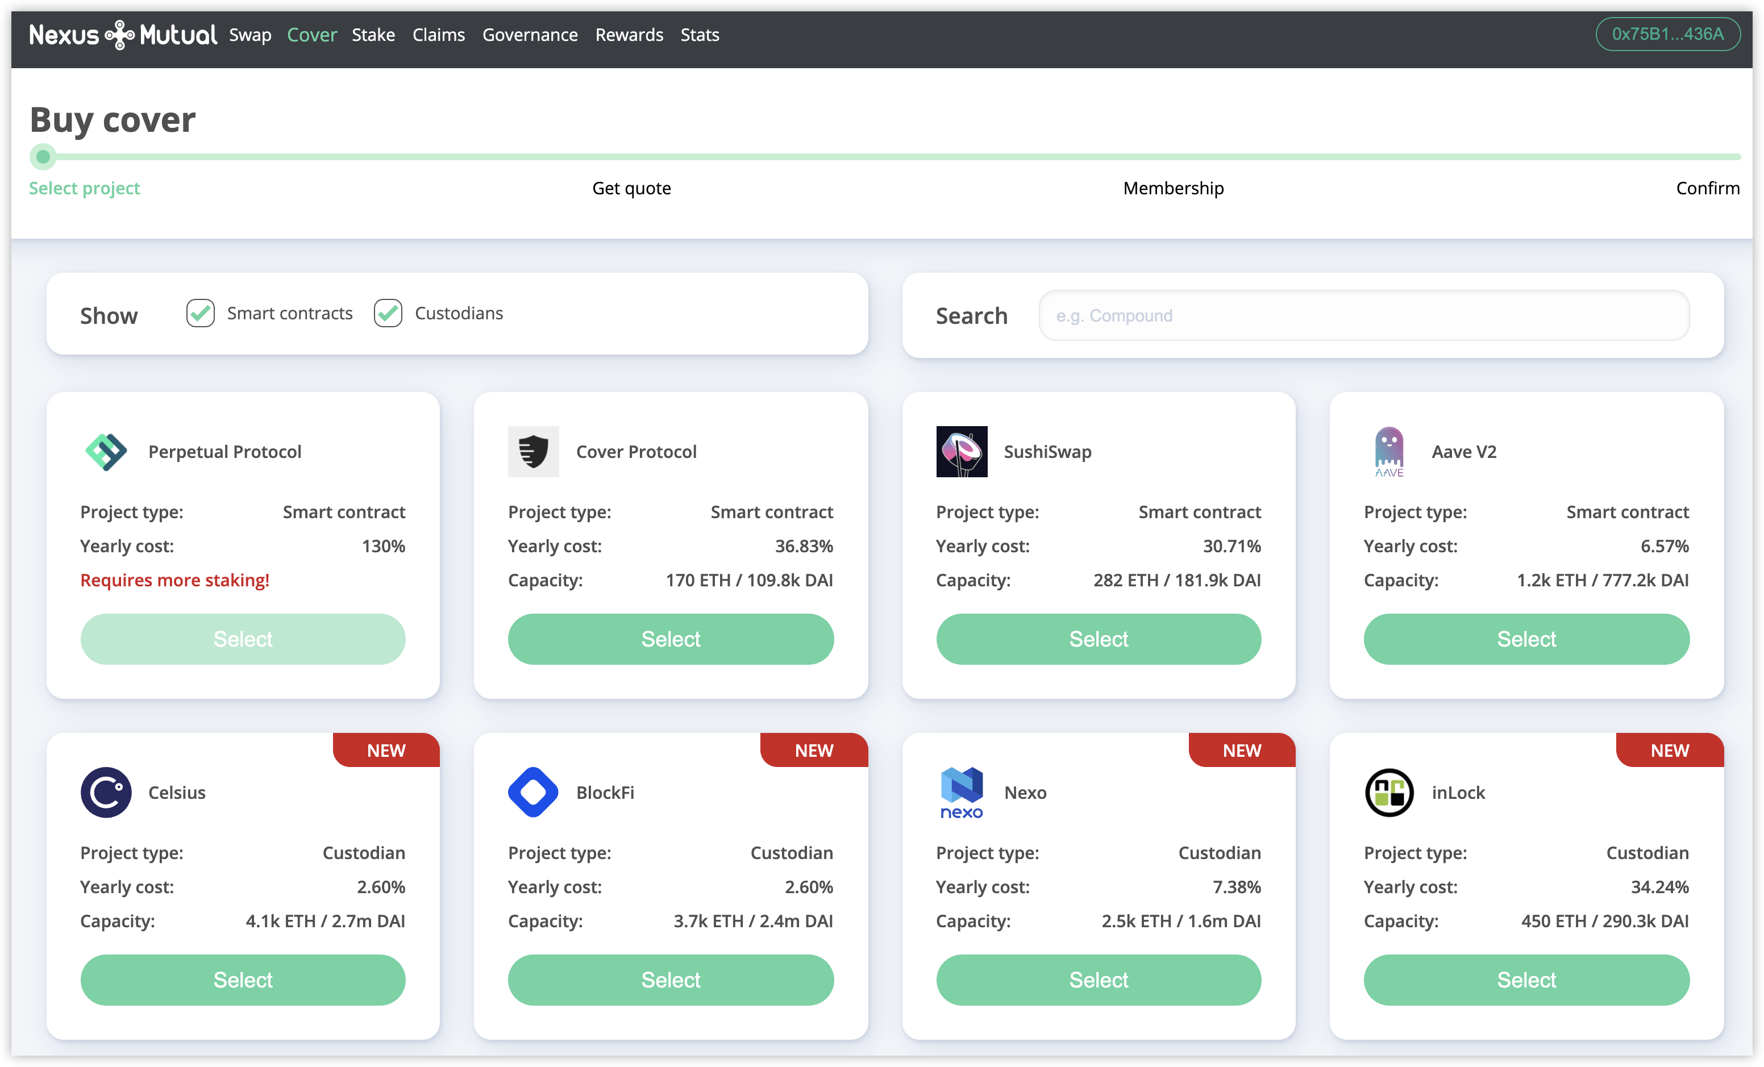Click the 34.24% yearly cost value
Screen dimensions: 1764x1067
pos(1659,887)
